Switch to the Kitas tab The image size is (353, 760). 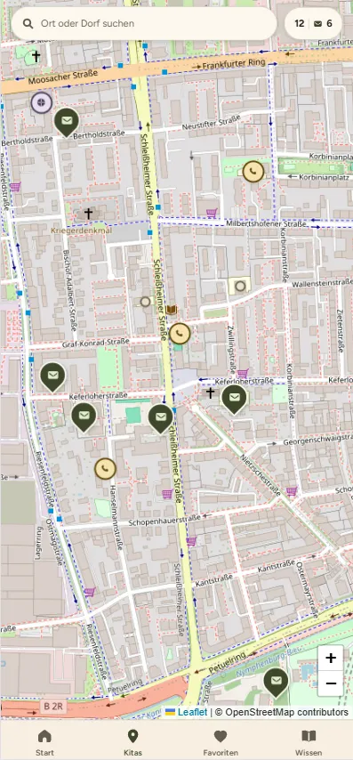tap(132, 742)
